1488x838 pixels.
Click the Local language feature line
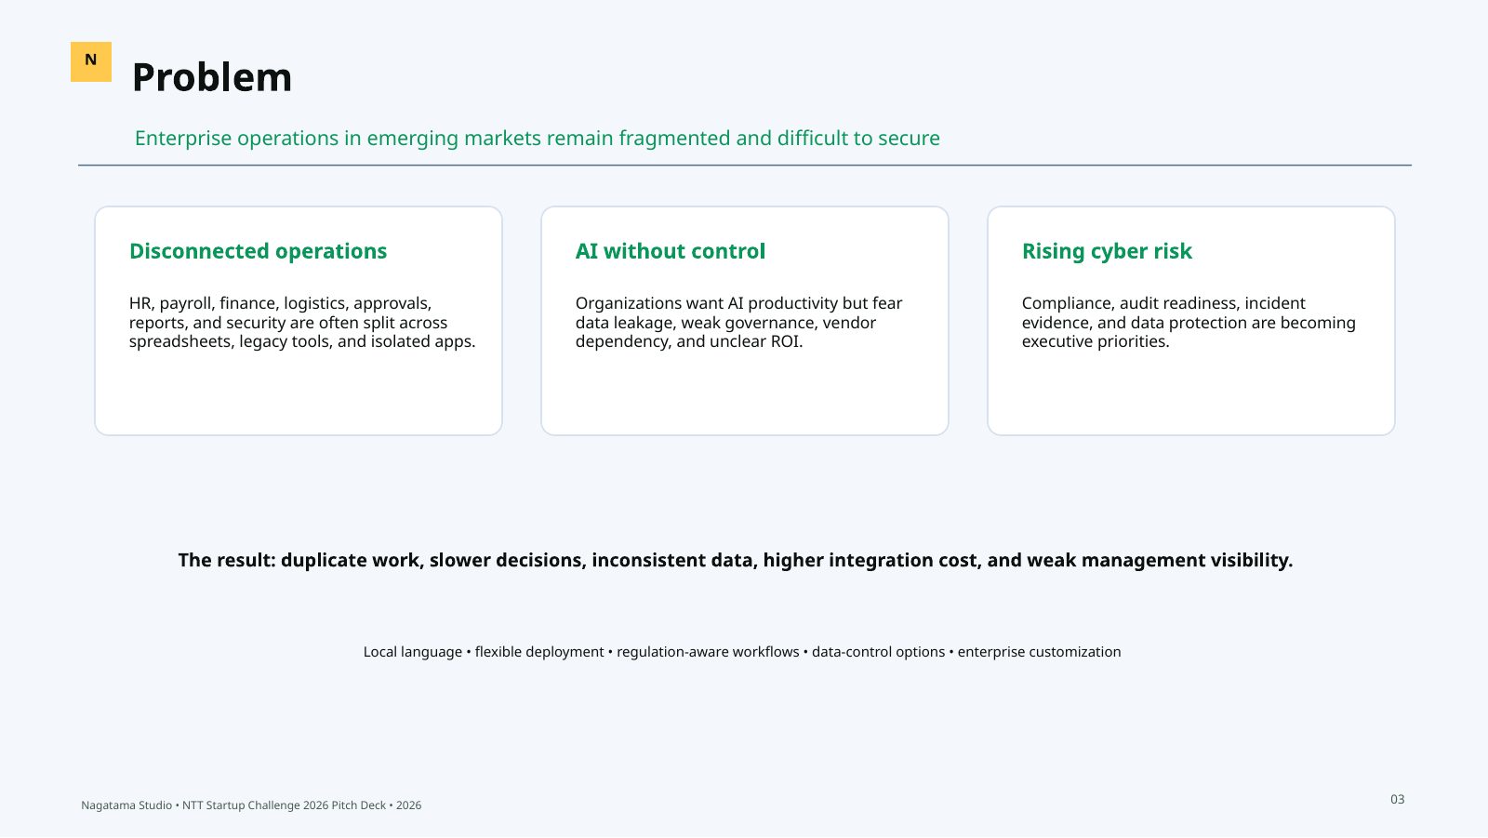coord(742,652)
